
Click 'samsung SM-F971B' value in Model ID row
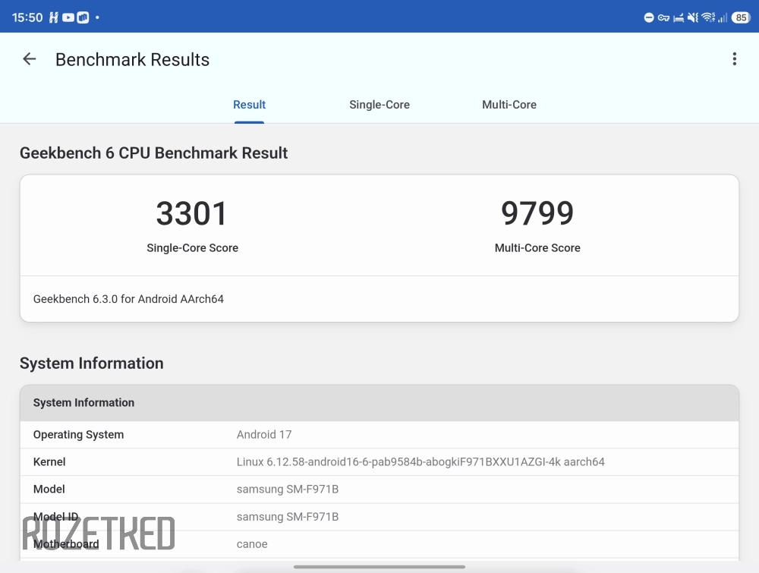click(x=288, y=517)
